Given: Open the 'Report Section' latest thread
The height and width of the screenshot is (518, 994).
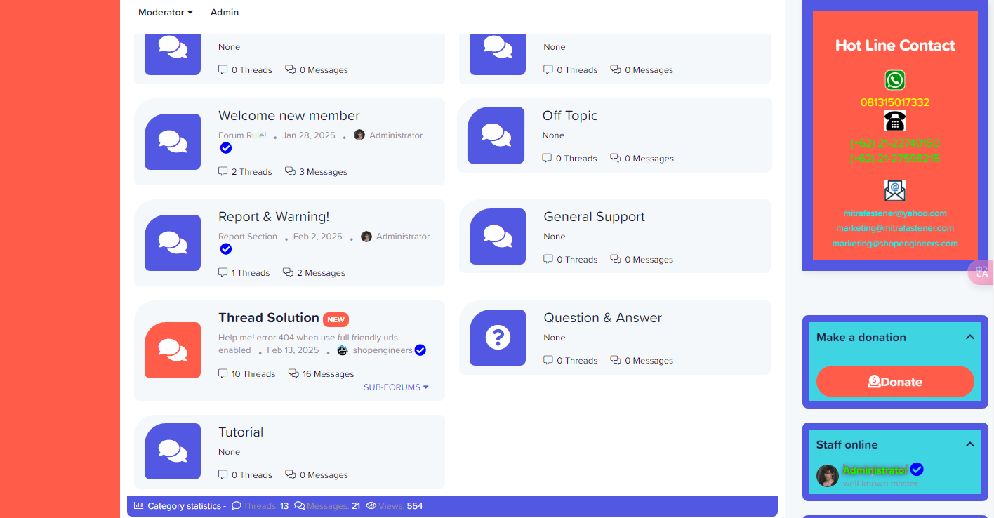Looking at the screenshot, I should 248,237.
